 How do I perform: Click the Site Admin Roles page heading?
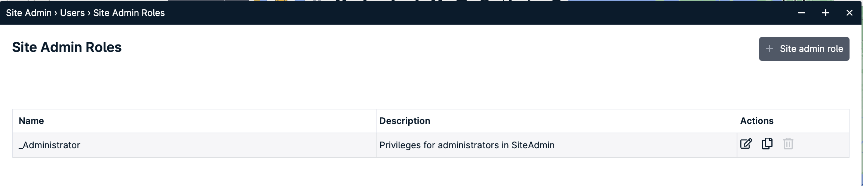click(67, 47)
